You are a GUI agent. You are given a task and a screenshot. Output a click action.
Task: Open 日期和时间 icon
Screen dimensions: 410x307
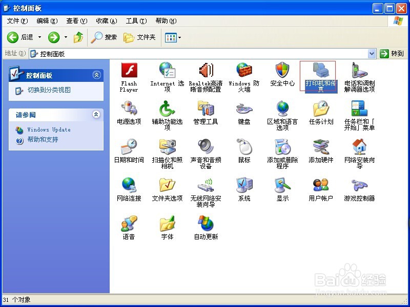[x=129, y=147]
